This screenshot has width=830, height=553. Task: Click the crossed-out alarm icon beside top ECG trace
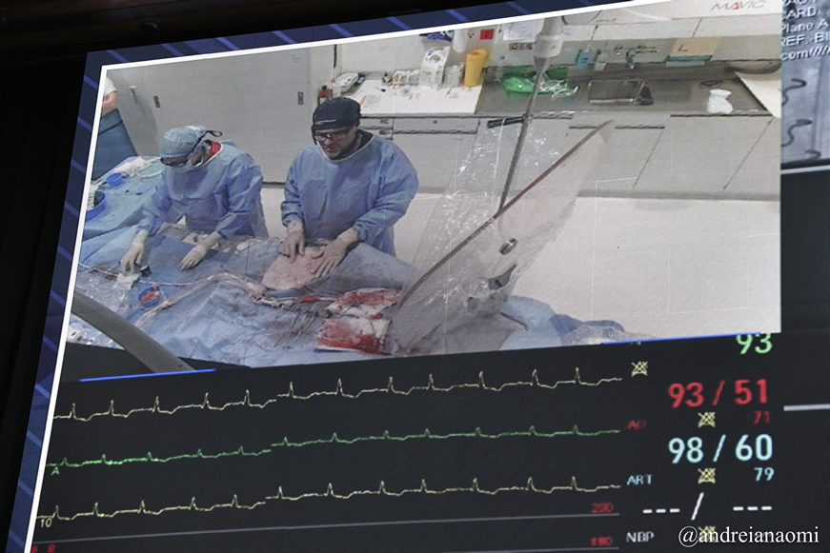(638, 368)
